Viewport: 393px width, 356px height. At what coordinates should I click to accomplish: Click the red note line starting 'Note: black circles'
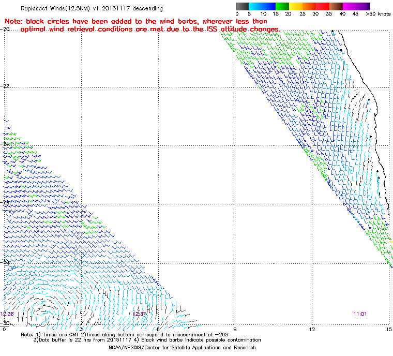coord(136,21)
